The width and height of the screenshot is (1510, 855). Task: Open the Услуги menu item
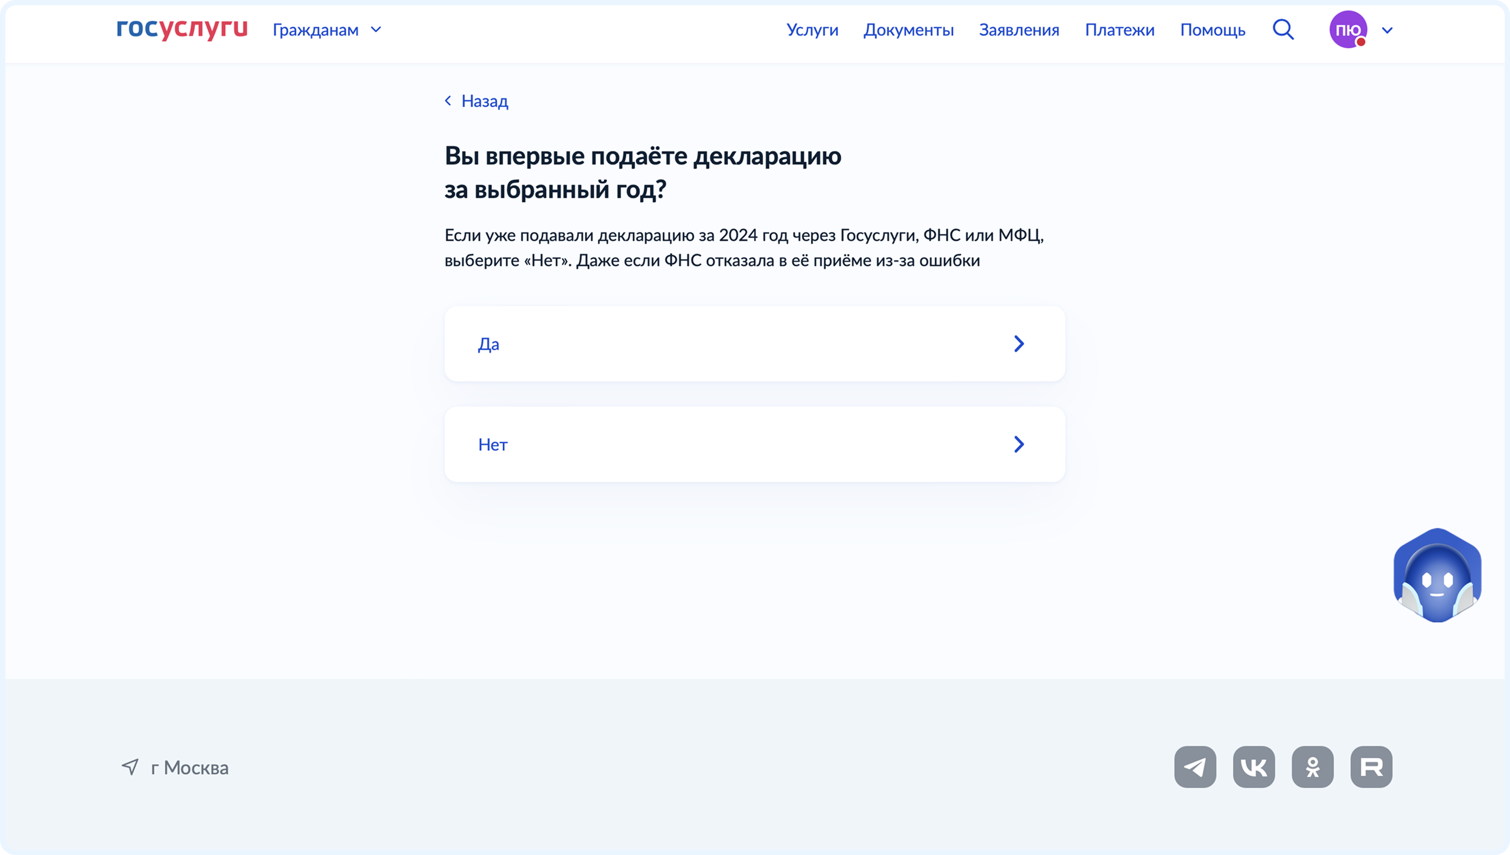813,30
